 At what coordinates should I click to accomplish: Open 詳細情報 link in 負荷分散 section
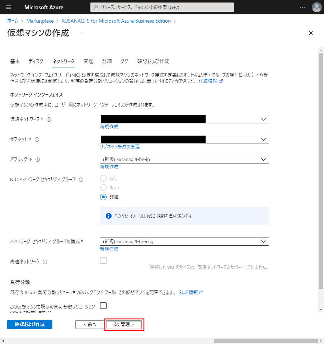[x=191, y=293]
